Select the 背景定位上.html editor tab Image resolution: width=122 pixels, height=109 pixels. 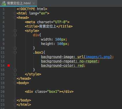pyautogui.click(x=18, y=3)
